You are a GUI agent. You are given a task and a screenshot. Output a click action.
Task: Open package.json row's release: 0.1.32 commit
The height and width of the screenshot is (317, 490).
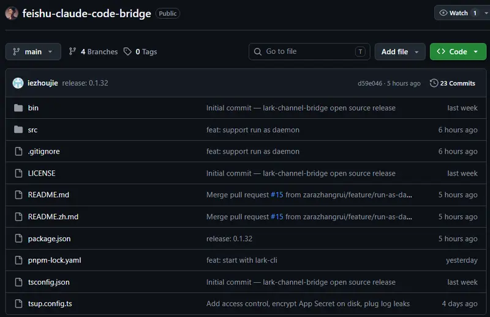[229, 239]
